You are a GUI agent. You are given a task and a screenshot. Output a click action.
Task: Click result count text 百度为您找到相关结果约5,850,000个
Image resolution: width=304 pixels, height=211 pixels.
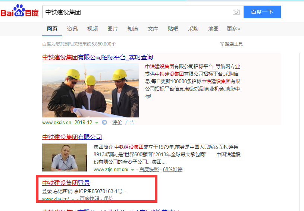[x=79, y=44]
